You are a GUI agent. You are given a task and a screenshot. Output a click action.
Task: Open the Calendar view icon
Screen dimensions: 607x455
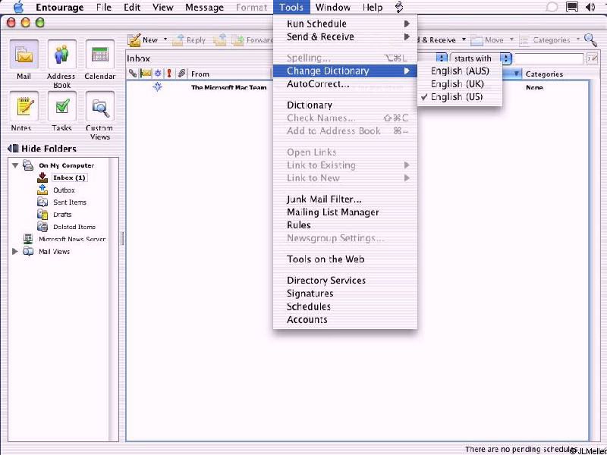coord(100,55)
